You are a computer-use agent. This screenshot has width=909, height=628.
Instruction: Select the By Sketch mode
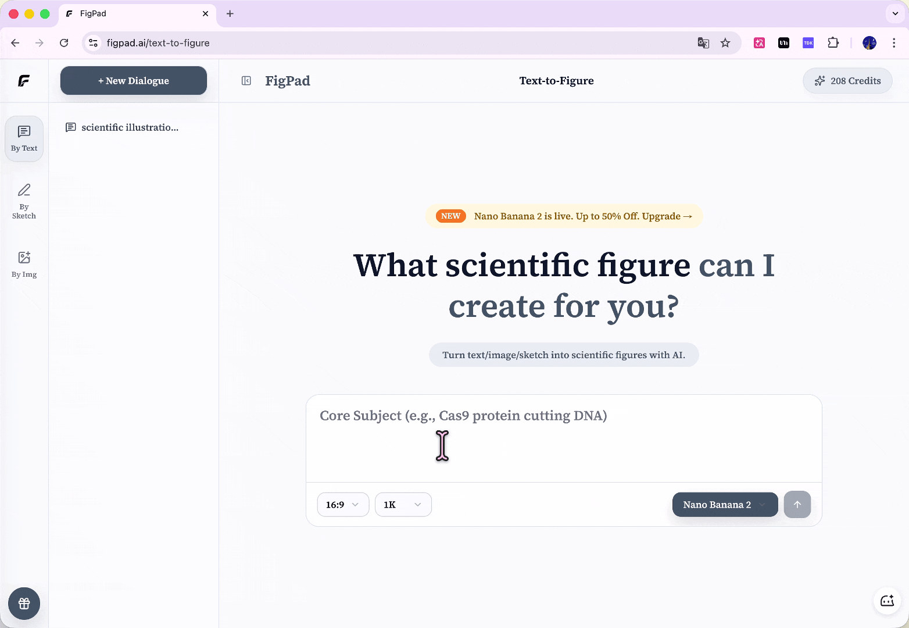click(24, 201)
